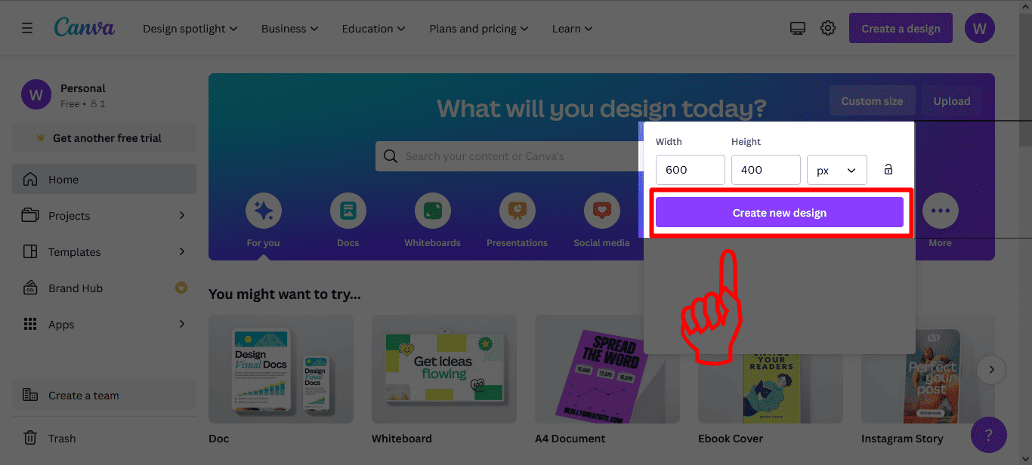Open the hamburger main menu

click(27, 29)
